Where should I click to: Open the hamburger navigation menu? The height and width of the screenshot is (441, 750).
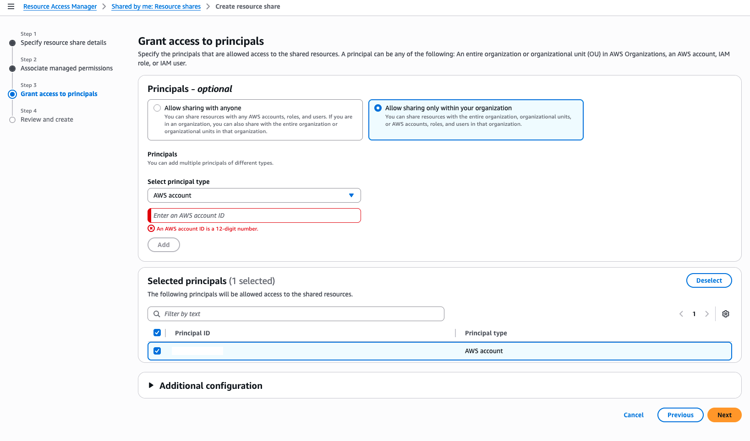tap(11, 6)
